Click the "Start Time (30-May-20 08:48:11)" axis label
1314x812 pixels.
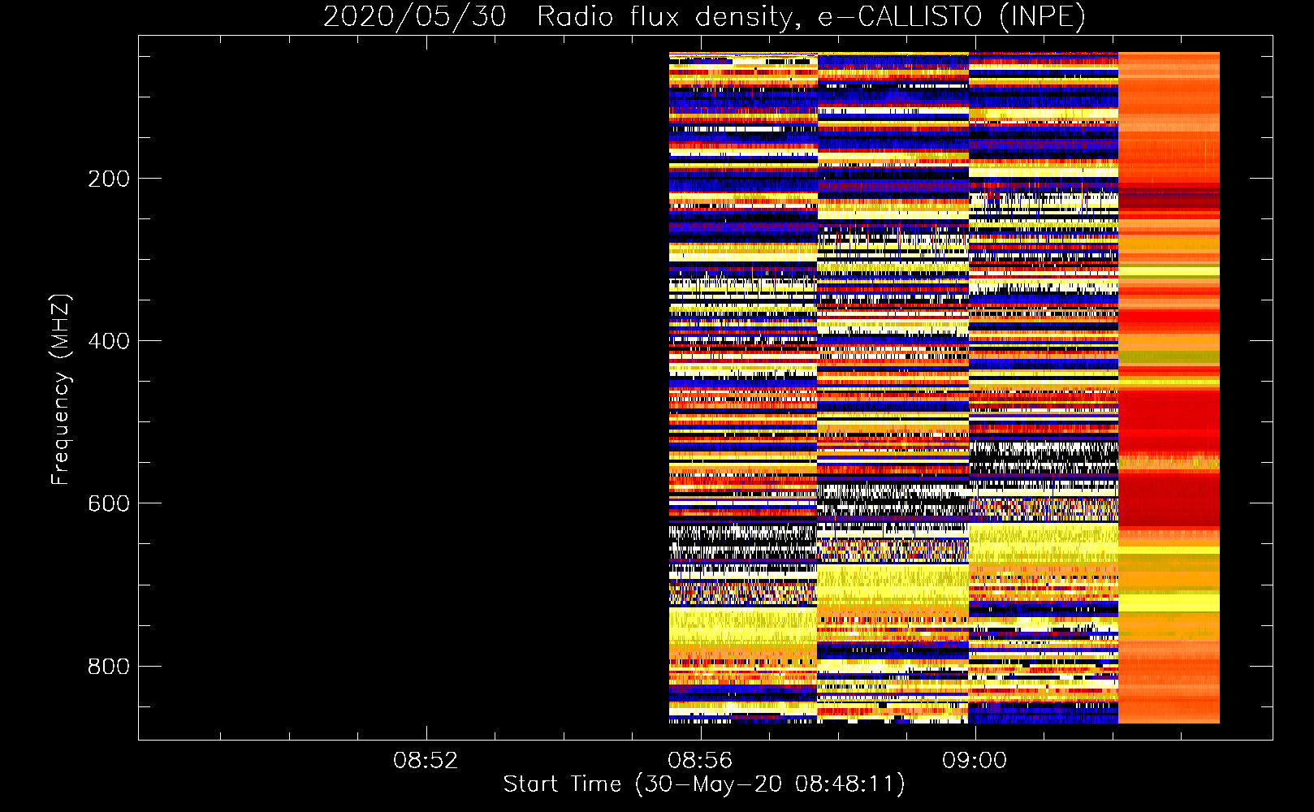(703, 784)
